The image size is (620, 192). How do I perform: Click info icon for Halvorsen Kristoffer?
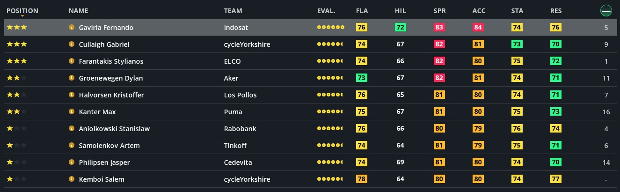[72, 95]
